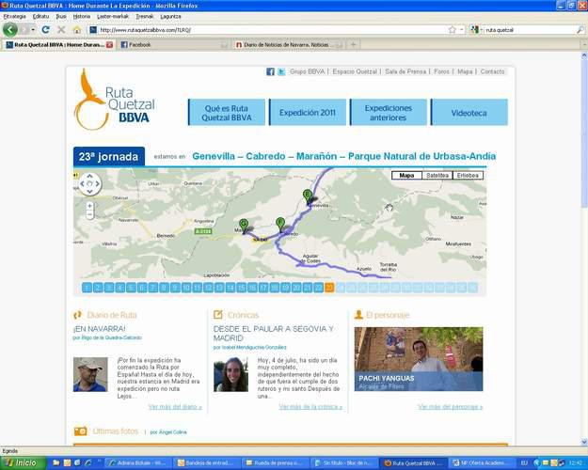This screenshot has width=588, height=470.
Task: Open Pachi Yanguas personaje photo
Action: (419, 359)
